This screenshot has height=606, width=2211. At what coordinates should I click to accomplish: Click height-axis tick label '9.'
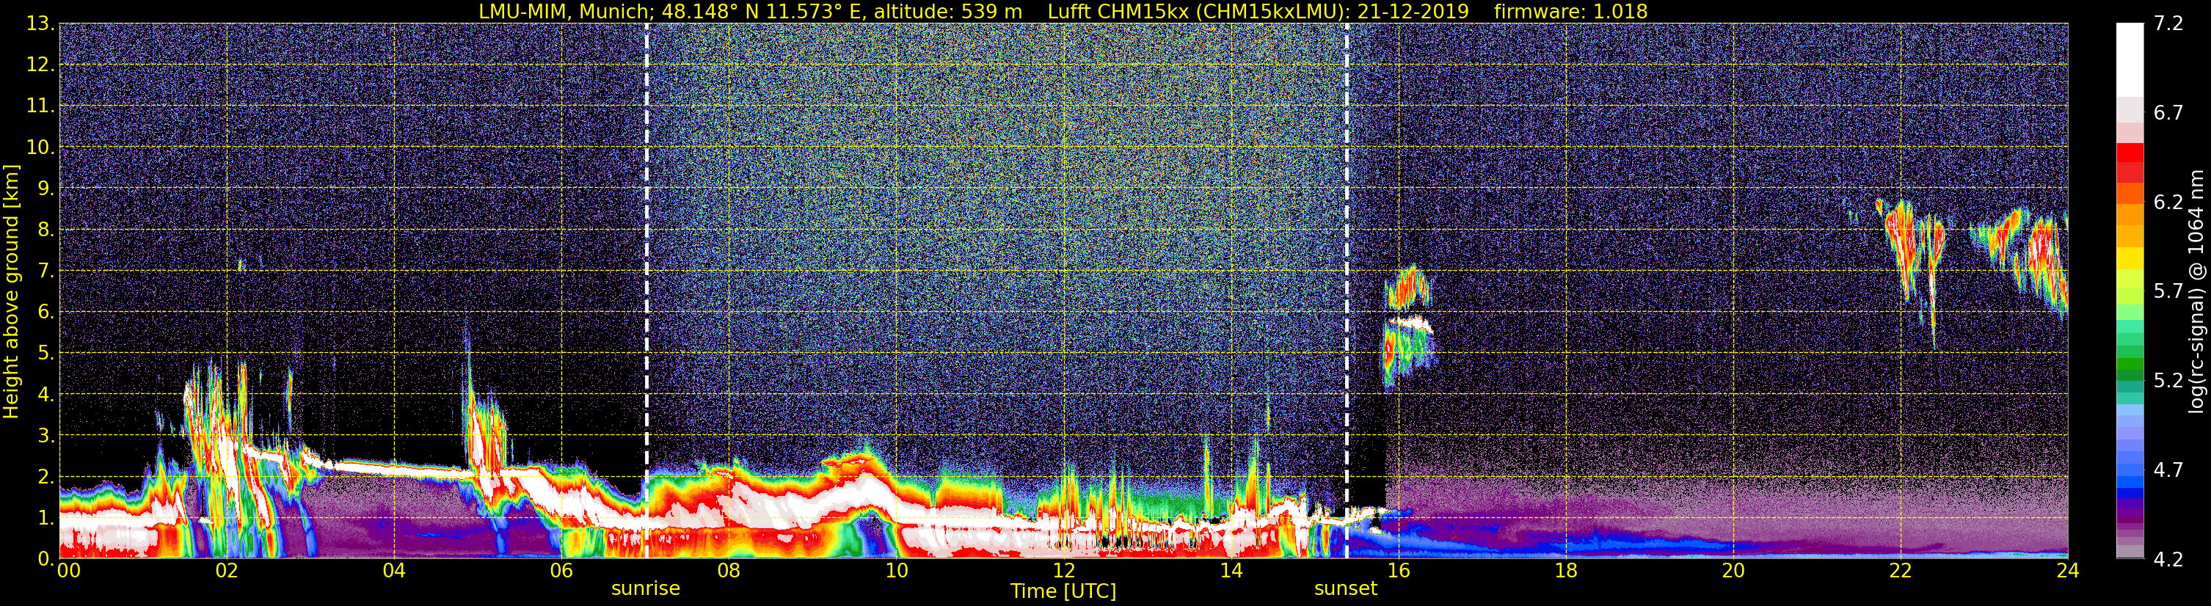(x=46, y=189)
